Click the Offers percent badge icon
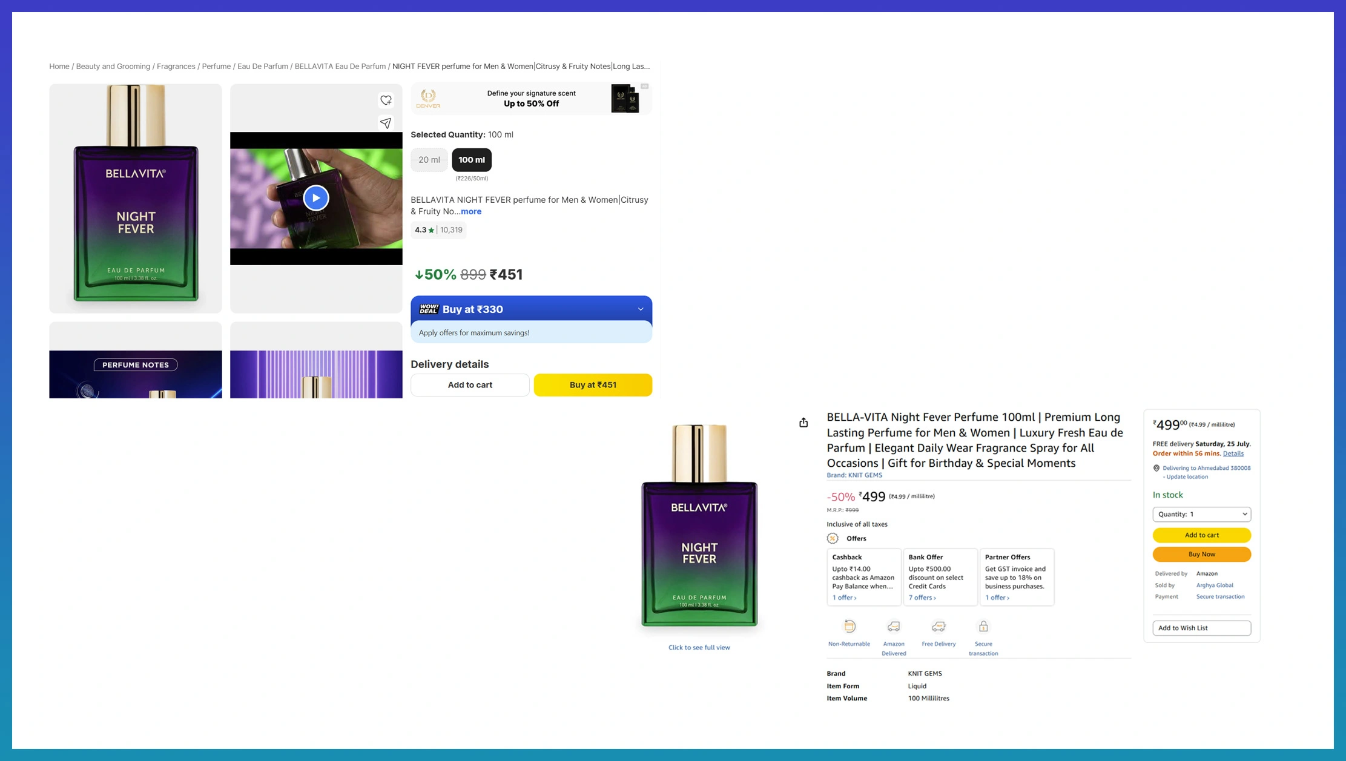Image resolution: width=1346 pixels, height=761 pixels. point(833,538)
